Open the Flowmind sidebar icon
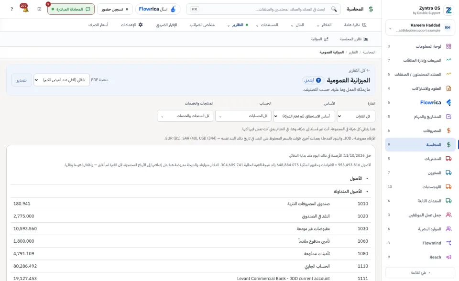Screen dimensions: 459x281 point(448,243)
